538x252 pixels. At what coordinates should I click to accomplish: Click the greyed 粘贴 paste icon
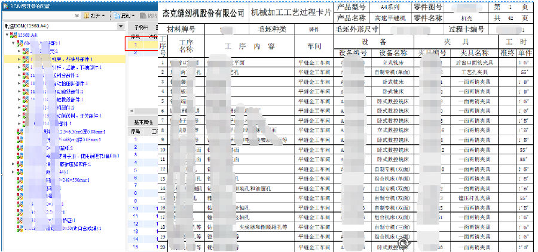point(143,15)
